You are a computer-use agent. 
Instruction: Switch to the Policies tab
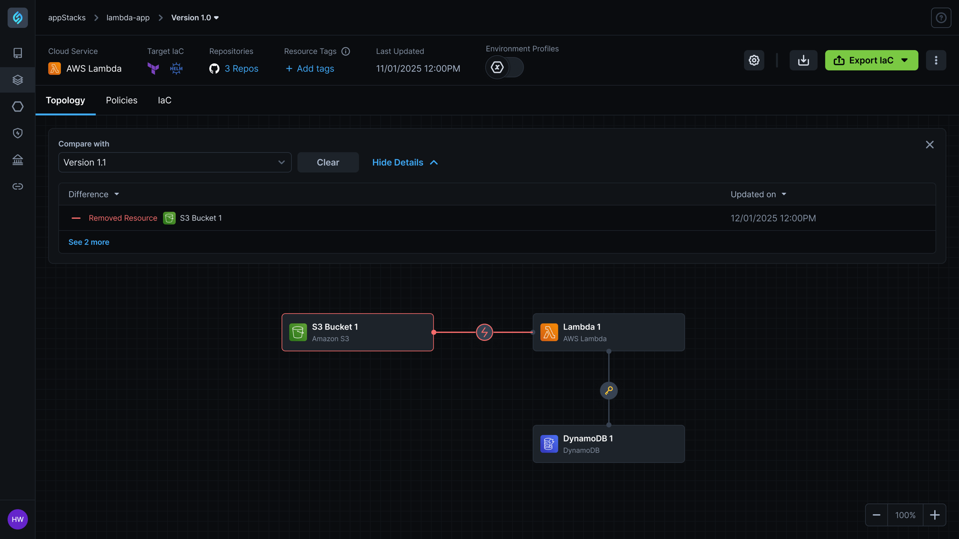[x=121, y=100]
